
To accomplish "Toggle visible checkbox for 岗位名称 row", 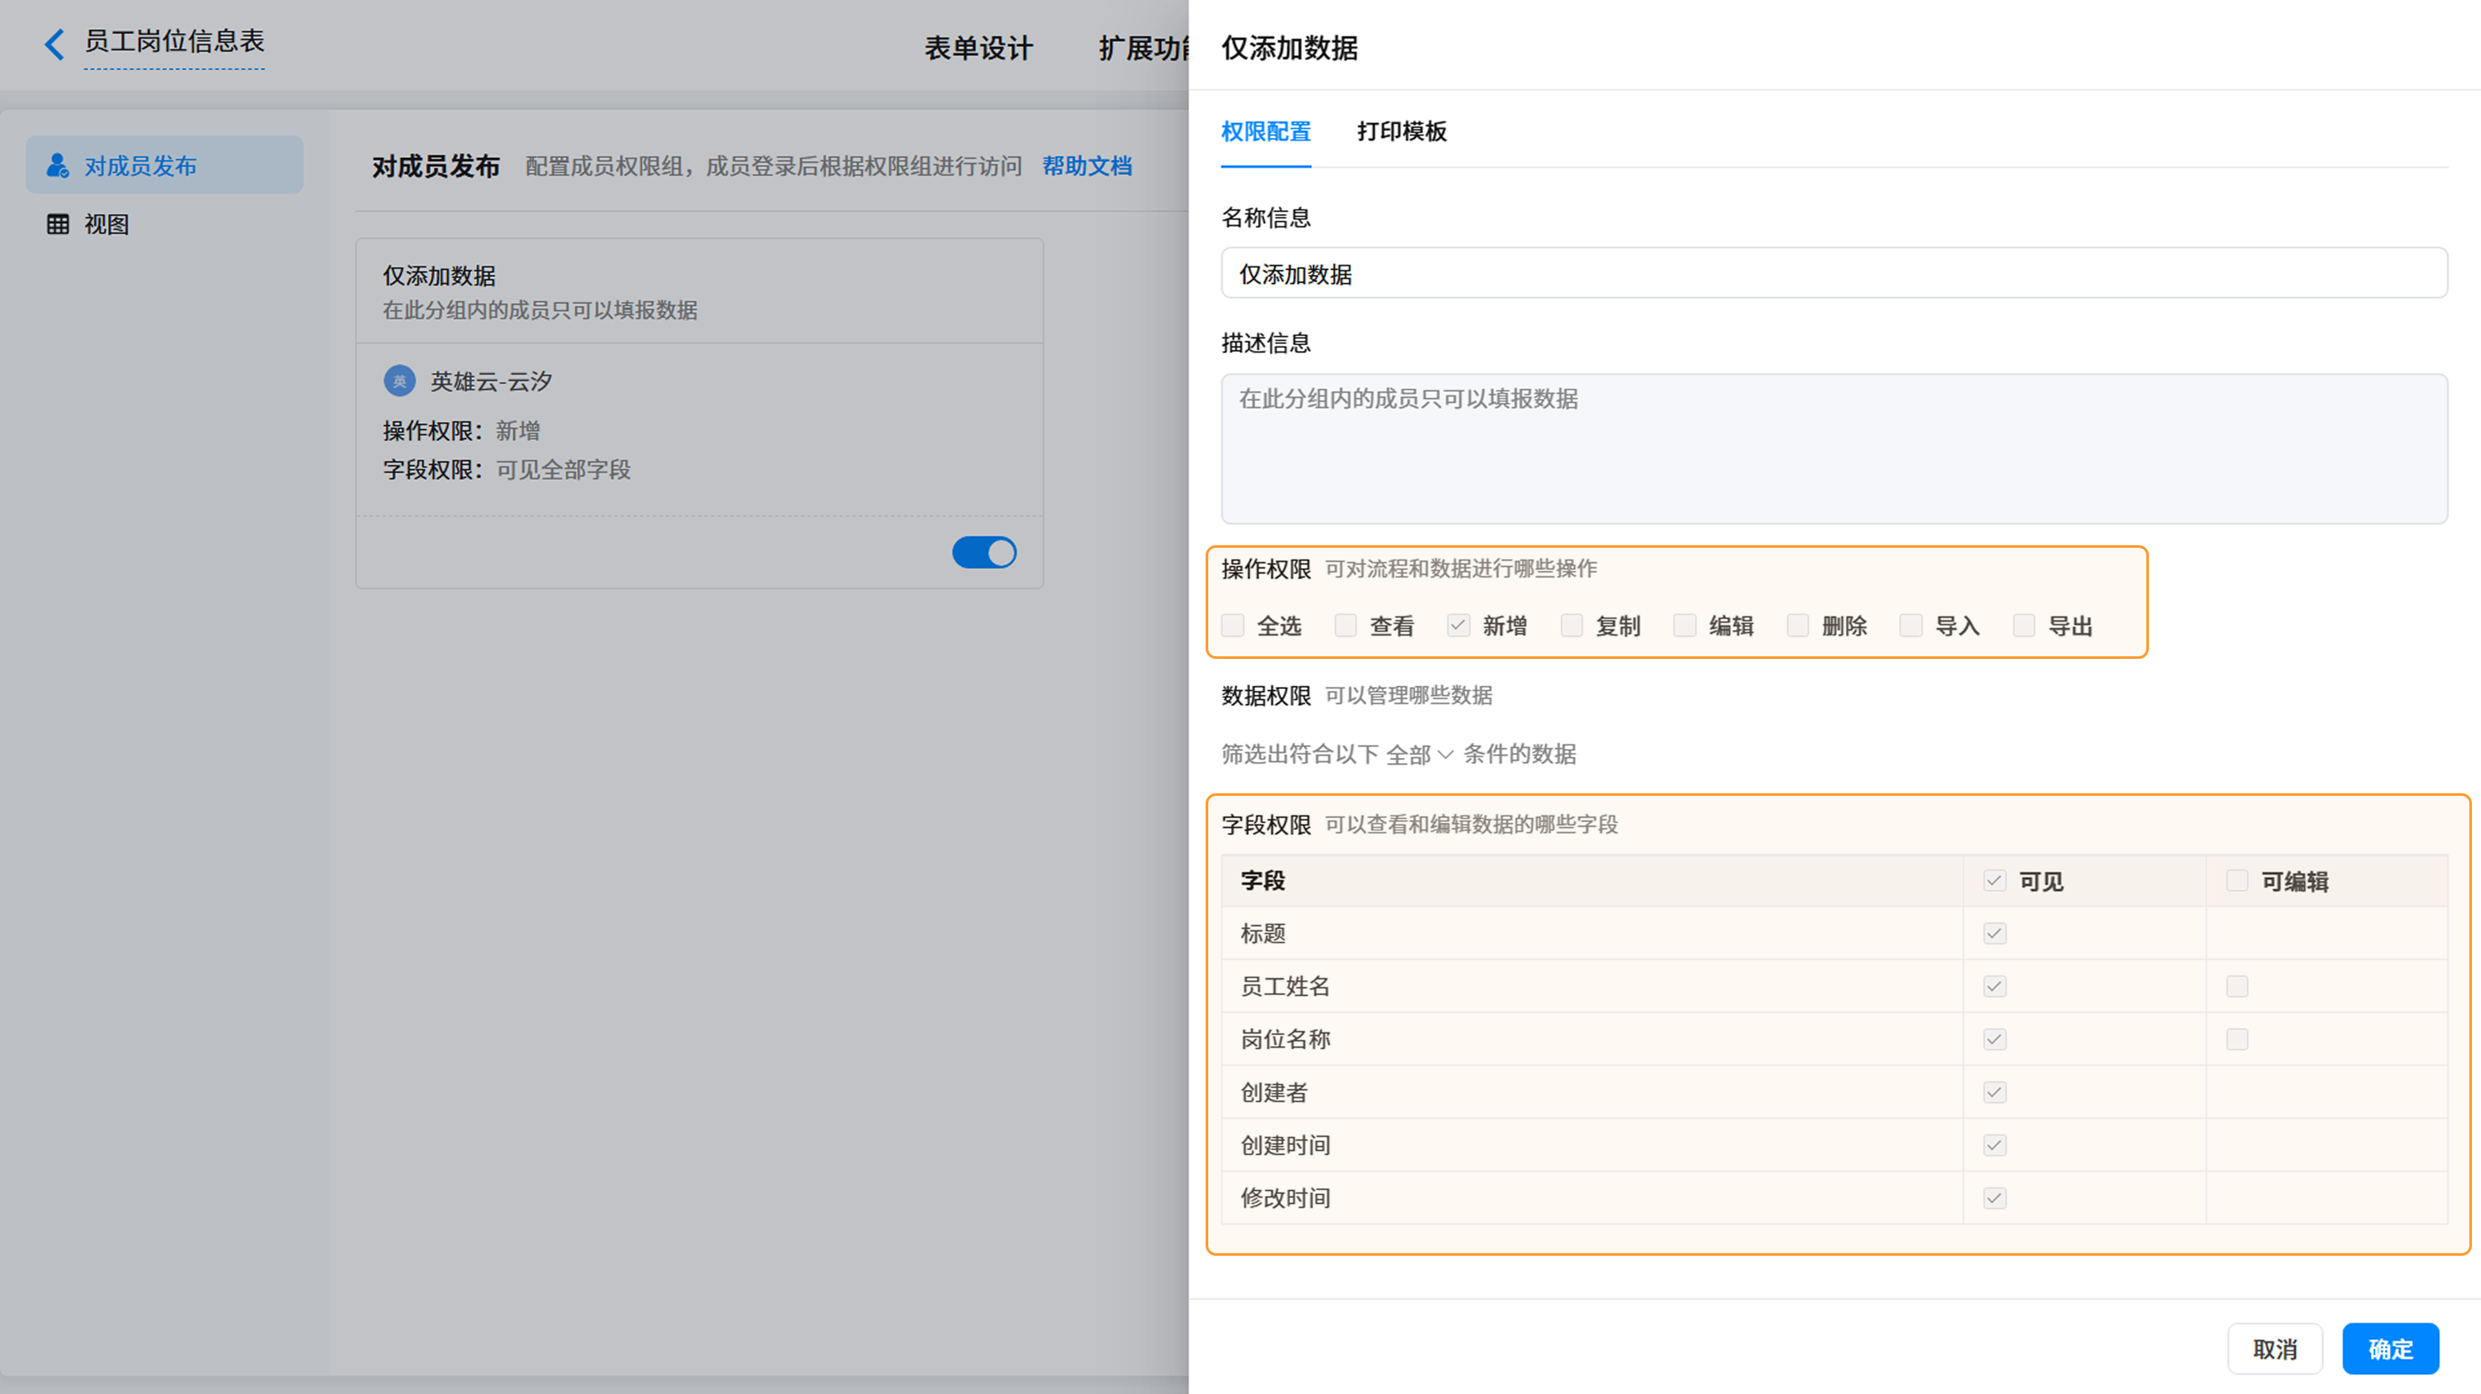I will (x=1994, y=1040).
